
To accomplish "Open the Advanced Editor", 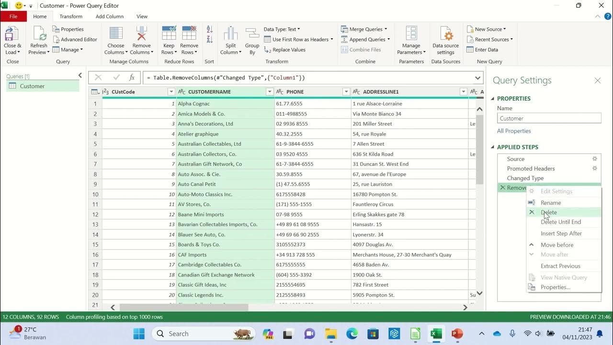I will pos(74,39).
